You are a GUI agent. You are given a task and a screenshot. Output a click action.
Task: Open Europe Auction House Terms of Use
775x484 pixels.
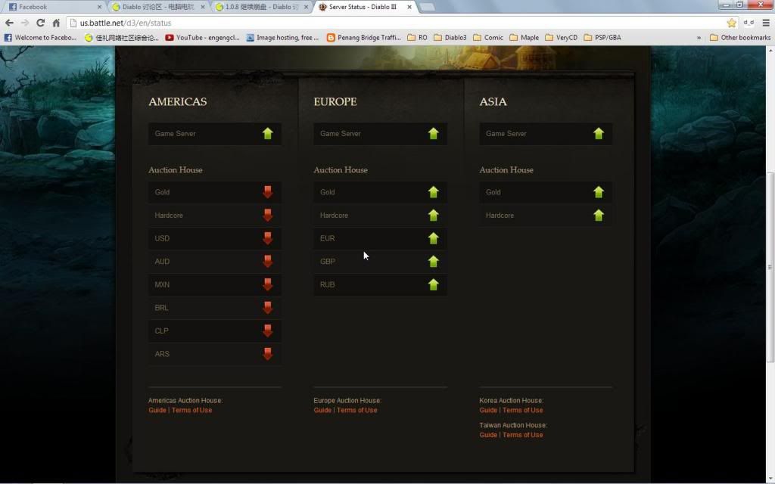(357, 411)
